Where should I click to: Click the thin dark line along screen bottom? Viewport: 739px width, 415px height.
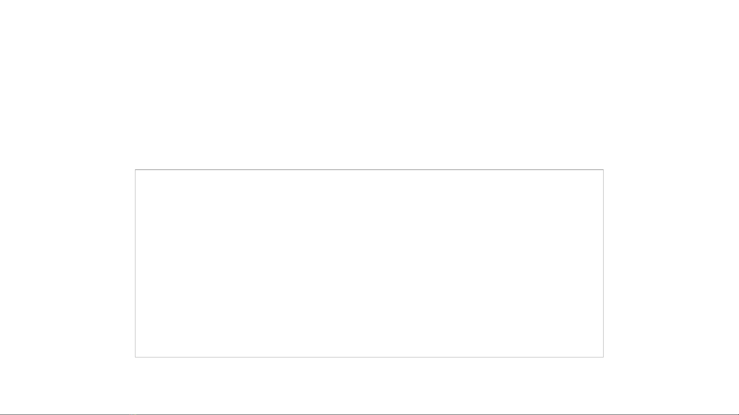pyautogui.click(x=369, y=414)
